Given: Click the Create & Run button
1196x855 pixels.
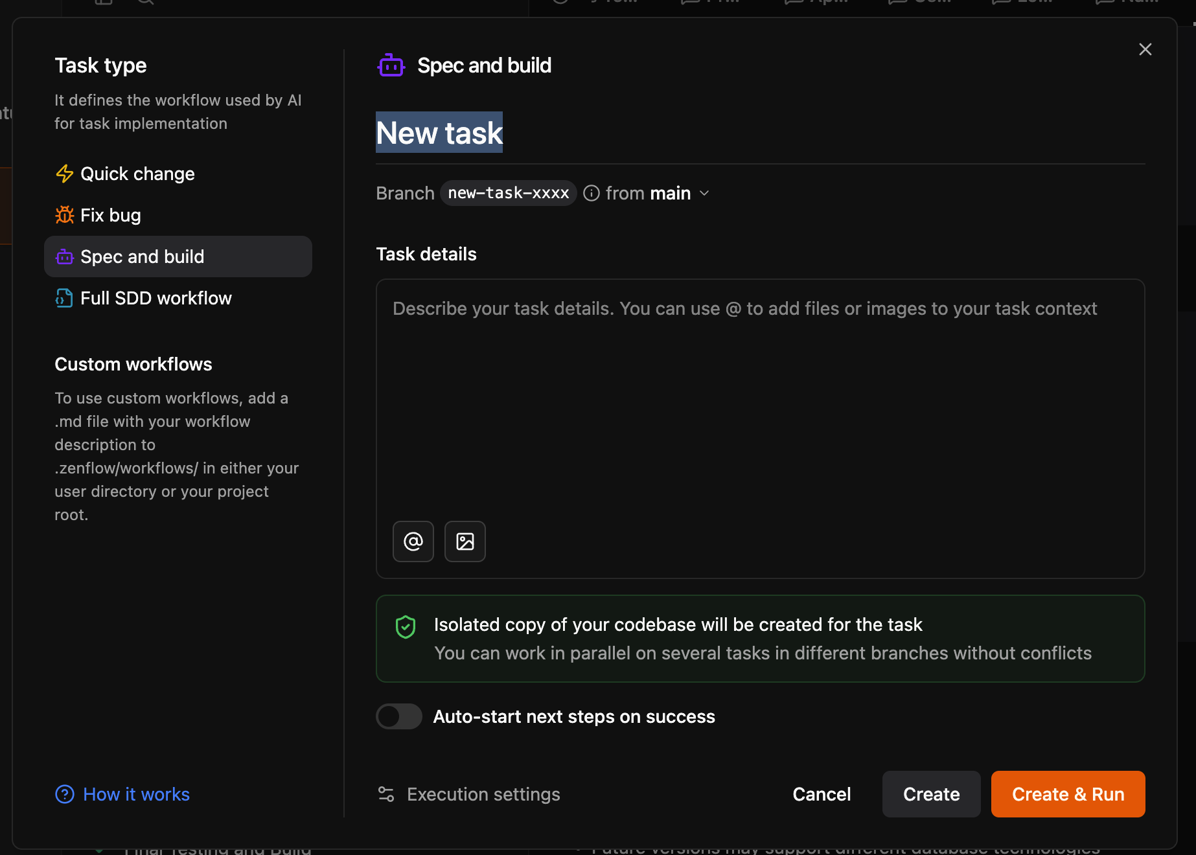Looking at the screenshot, I should click(1068, 794).
